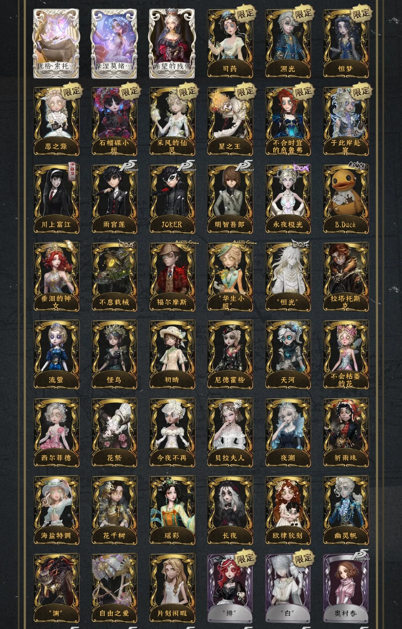The width and height of the screenshot is (402, 629).
Task: Open the 瑶彩 costume card
Action: tap(172, 510)
